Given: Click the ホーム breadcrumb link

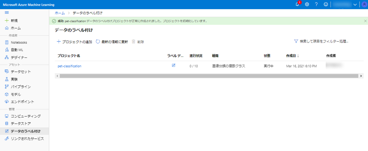Looking at the screenshot, I should pyautogui.click(x=60, y=13).
